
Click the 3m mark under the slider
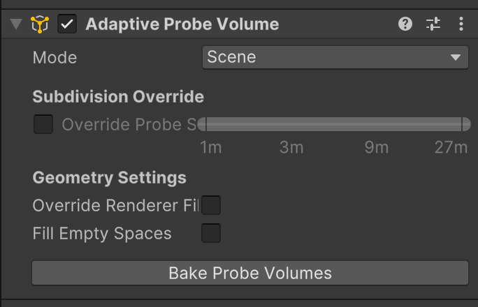tap(291, 148)
